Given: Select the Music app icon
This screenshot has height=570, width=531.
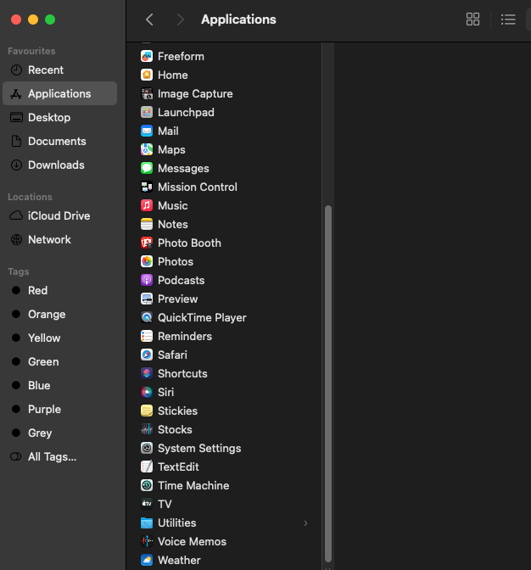Looking at the screenshot, I should pos(147,206).
